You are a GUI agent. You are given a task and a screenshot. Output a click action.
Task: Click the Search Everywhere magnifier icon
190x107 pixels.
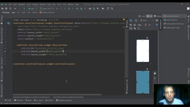tap(112, 9)
